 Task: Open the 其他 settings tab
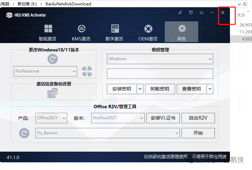pos(181,32)
